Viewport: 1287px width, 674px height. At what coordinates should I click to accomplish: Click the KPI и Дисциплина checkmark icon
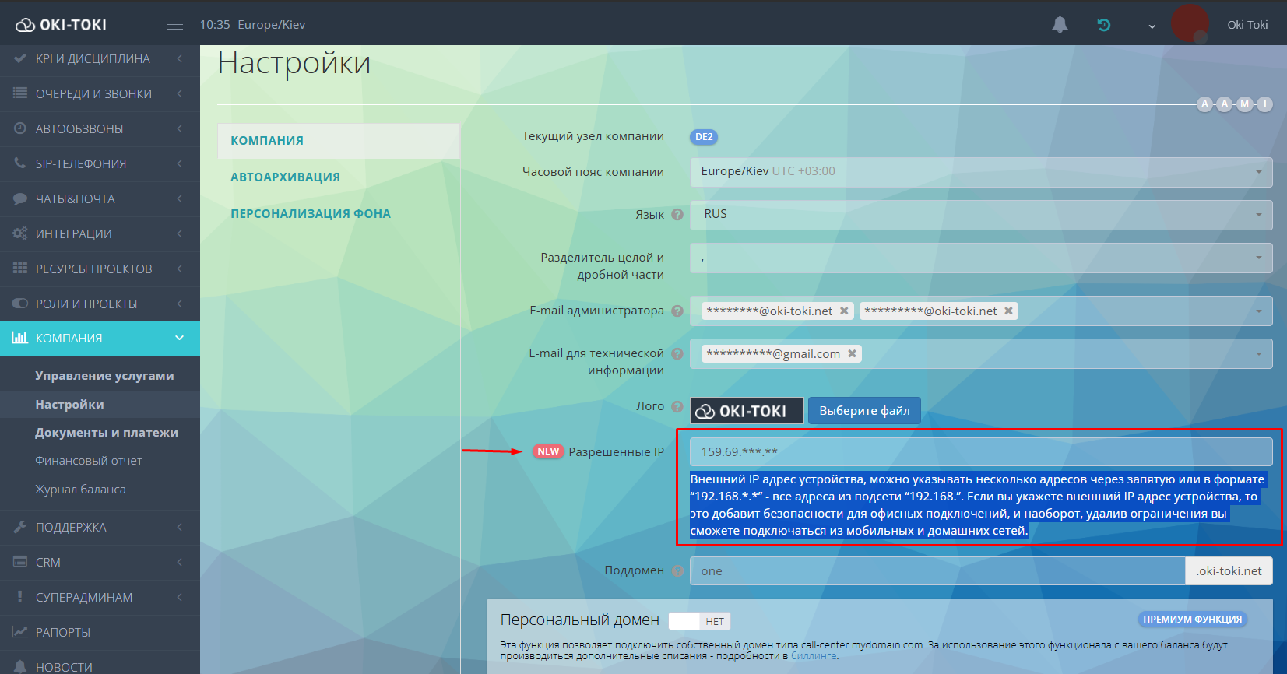(x=20, y=58)
